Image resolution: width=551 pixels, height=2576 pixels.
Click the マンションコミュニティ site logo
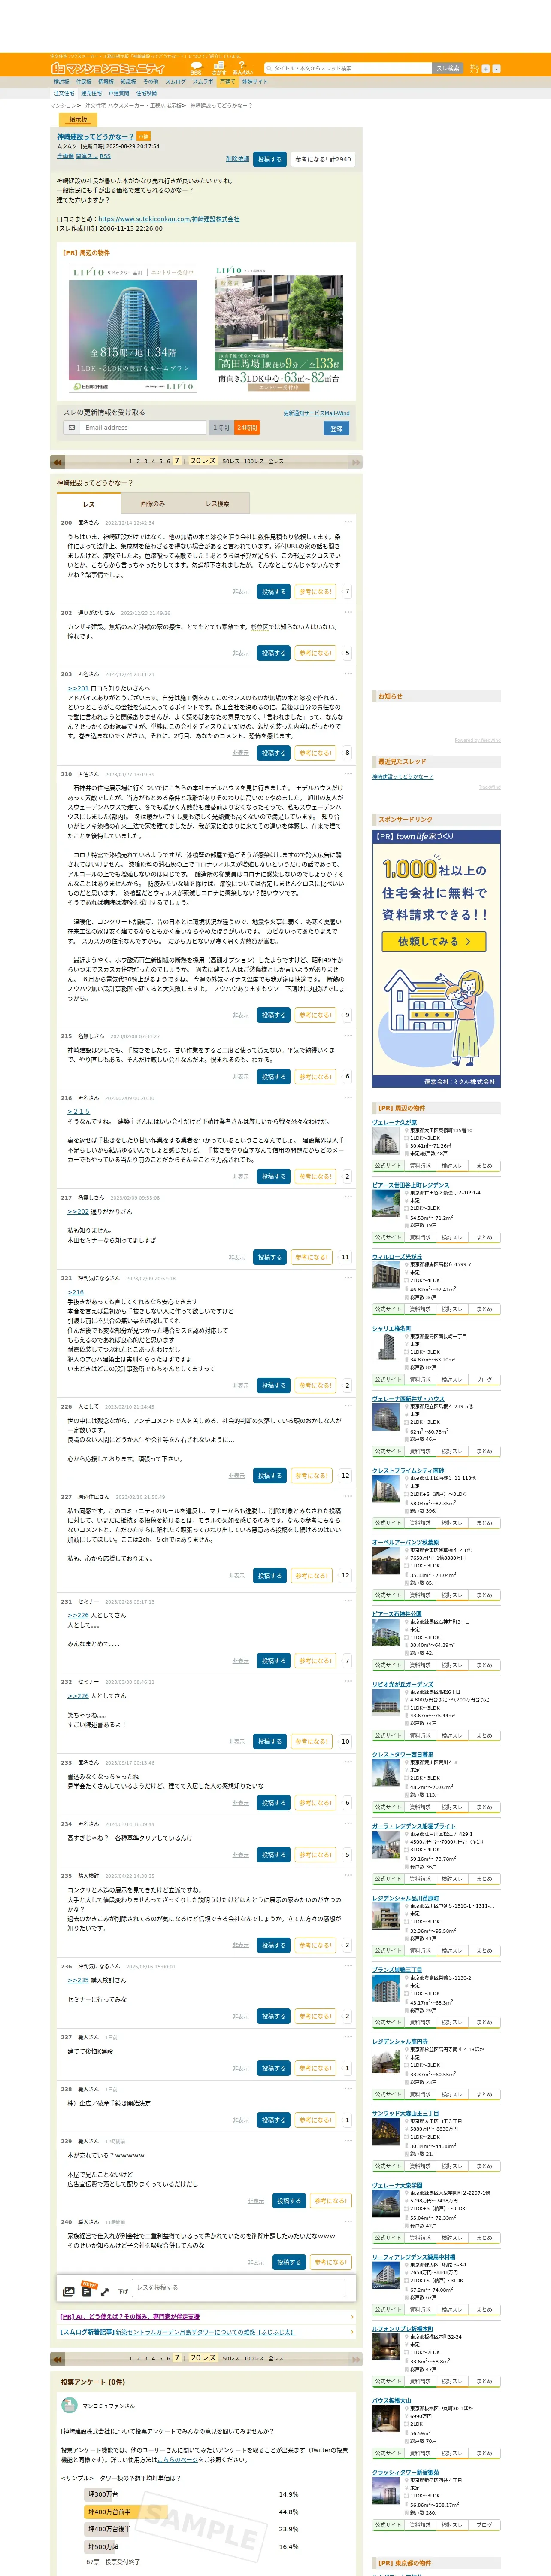(x=108, y=68)
